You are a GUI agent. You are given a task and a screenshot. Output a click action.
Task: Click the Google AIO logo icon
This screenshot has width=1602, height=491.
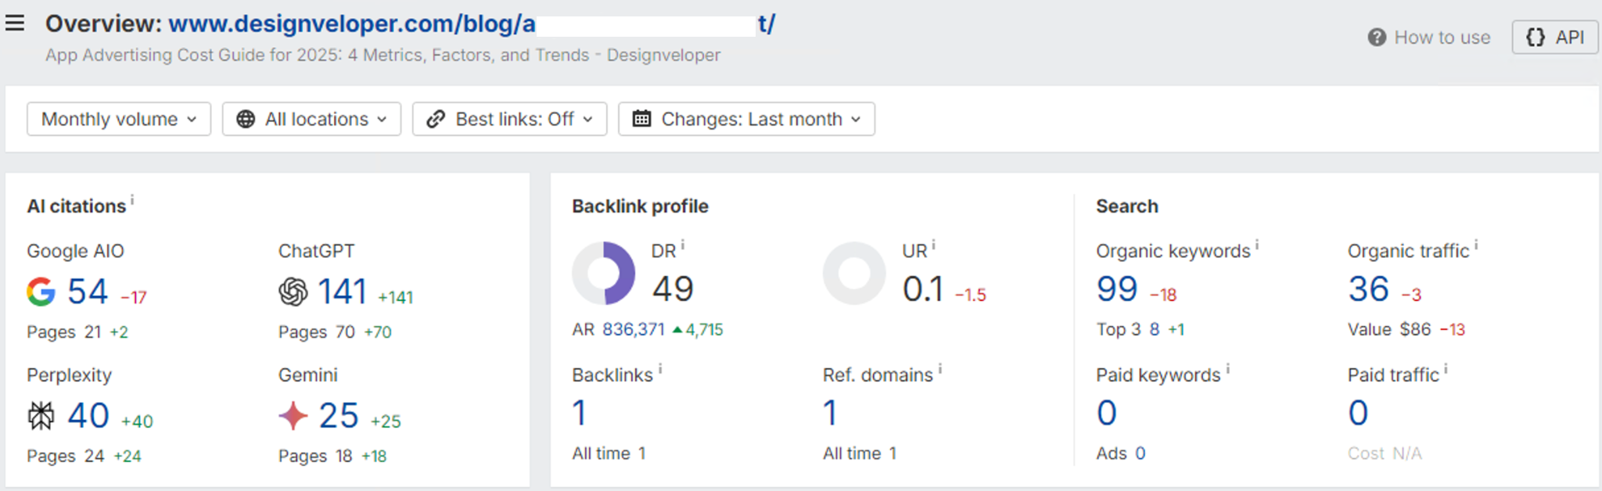tap(41, 292)
